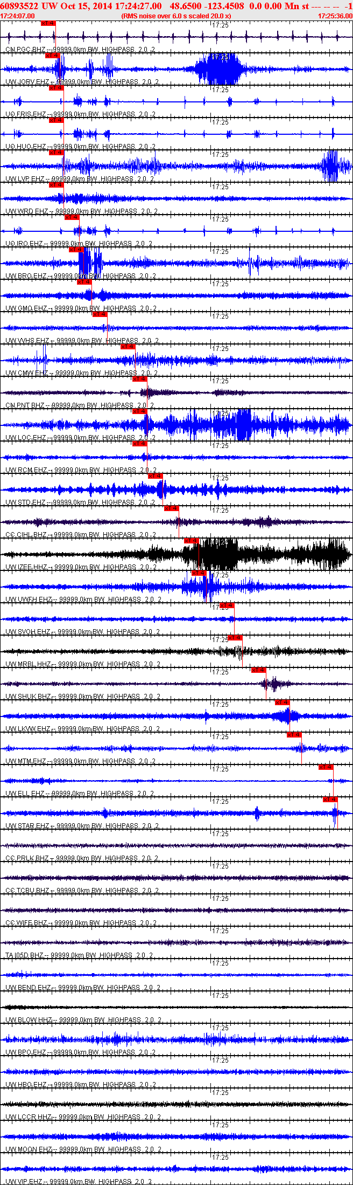The height and width of the screenshot is (1185, 353).
Task: Click the dense burst on UW.LOC.EHZ waveform
Action: tap(243, 425)
